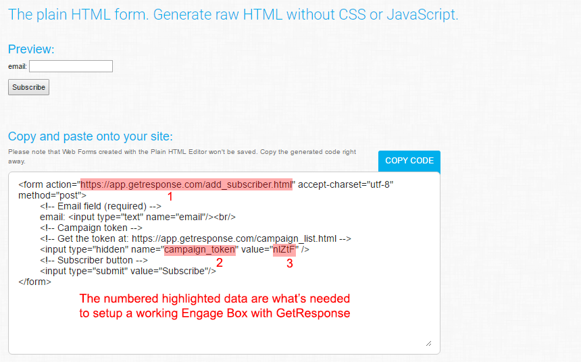Click the 'Email field (required)' comment line
This screenshot has width=581, height=362.
[x=101, y=206]
